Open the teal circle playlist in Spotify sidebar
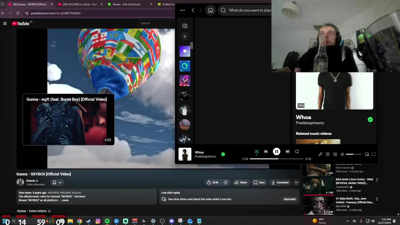The width and height of the screenshot is (400, 225). [185, 66]
